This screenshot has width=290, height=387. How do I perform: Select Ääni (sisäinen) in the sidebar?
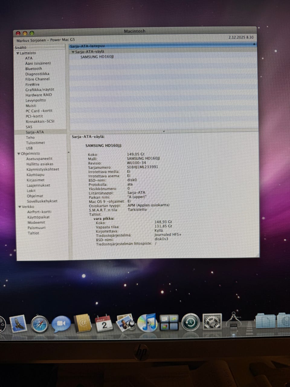click(x=38, y=63)
